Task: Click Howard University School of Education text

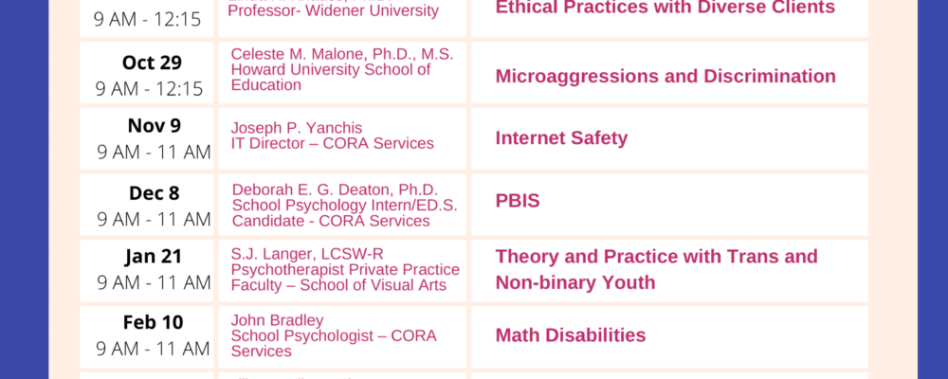Action: [x=330, y=78]
